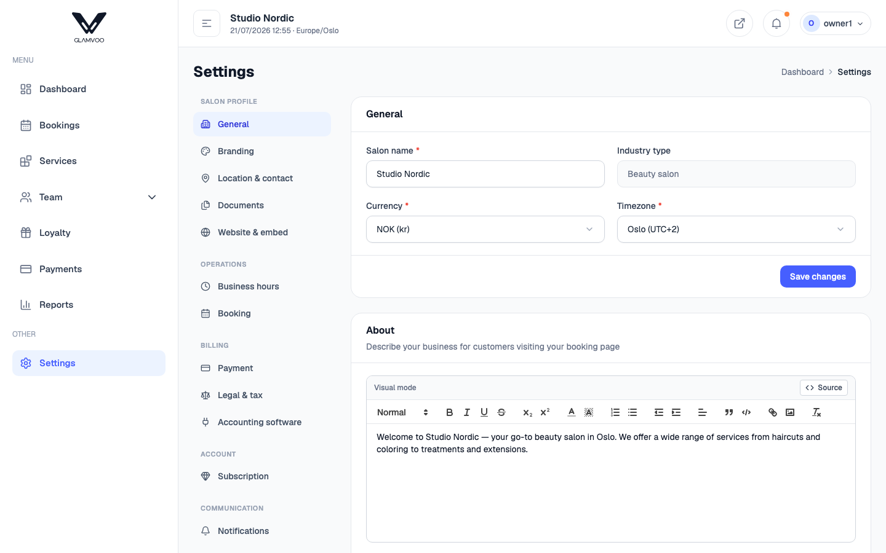Toggle bold formatting in About editor

pyautogui.click(x=450, y=412)
